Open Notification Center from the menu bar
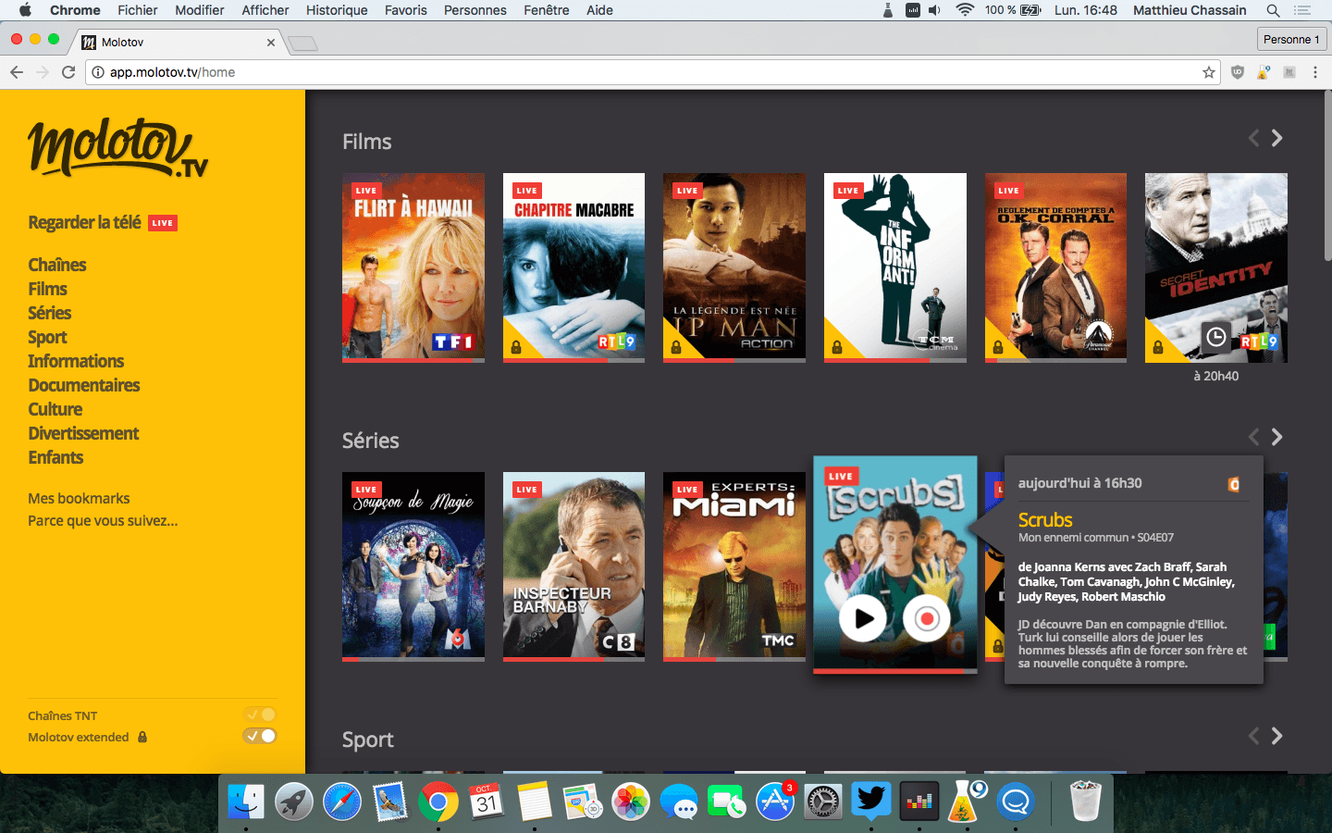The height and width of the screenshot is (833, 1332). 1302,10
